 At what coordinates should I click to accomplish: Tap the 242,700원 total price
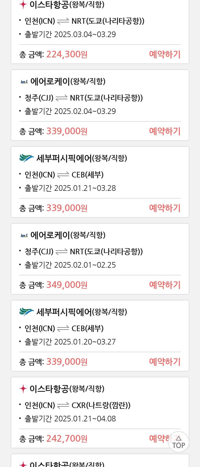click(67, 439)
